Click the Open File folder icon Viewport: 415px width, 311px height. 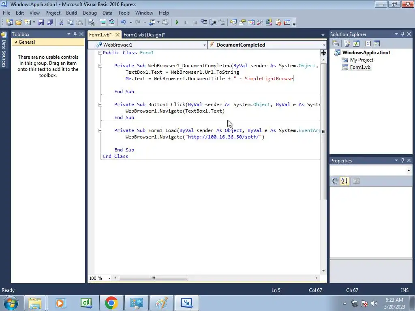tap(19, 23)
